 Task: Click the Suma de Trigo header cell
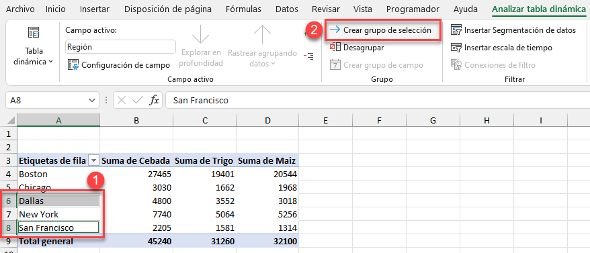point(205,161)
